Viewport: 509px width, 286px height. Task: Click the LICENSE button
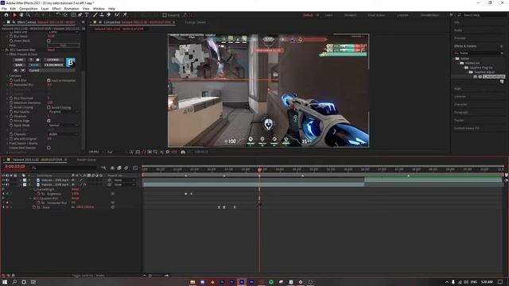[x=53, y=60]
